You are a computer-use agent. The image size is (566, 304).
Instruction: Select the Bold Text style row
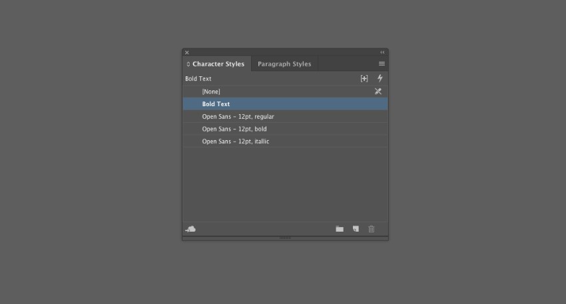(x=285, y=104)
